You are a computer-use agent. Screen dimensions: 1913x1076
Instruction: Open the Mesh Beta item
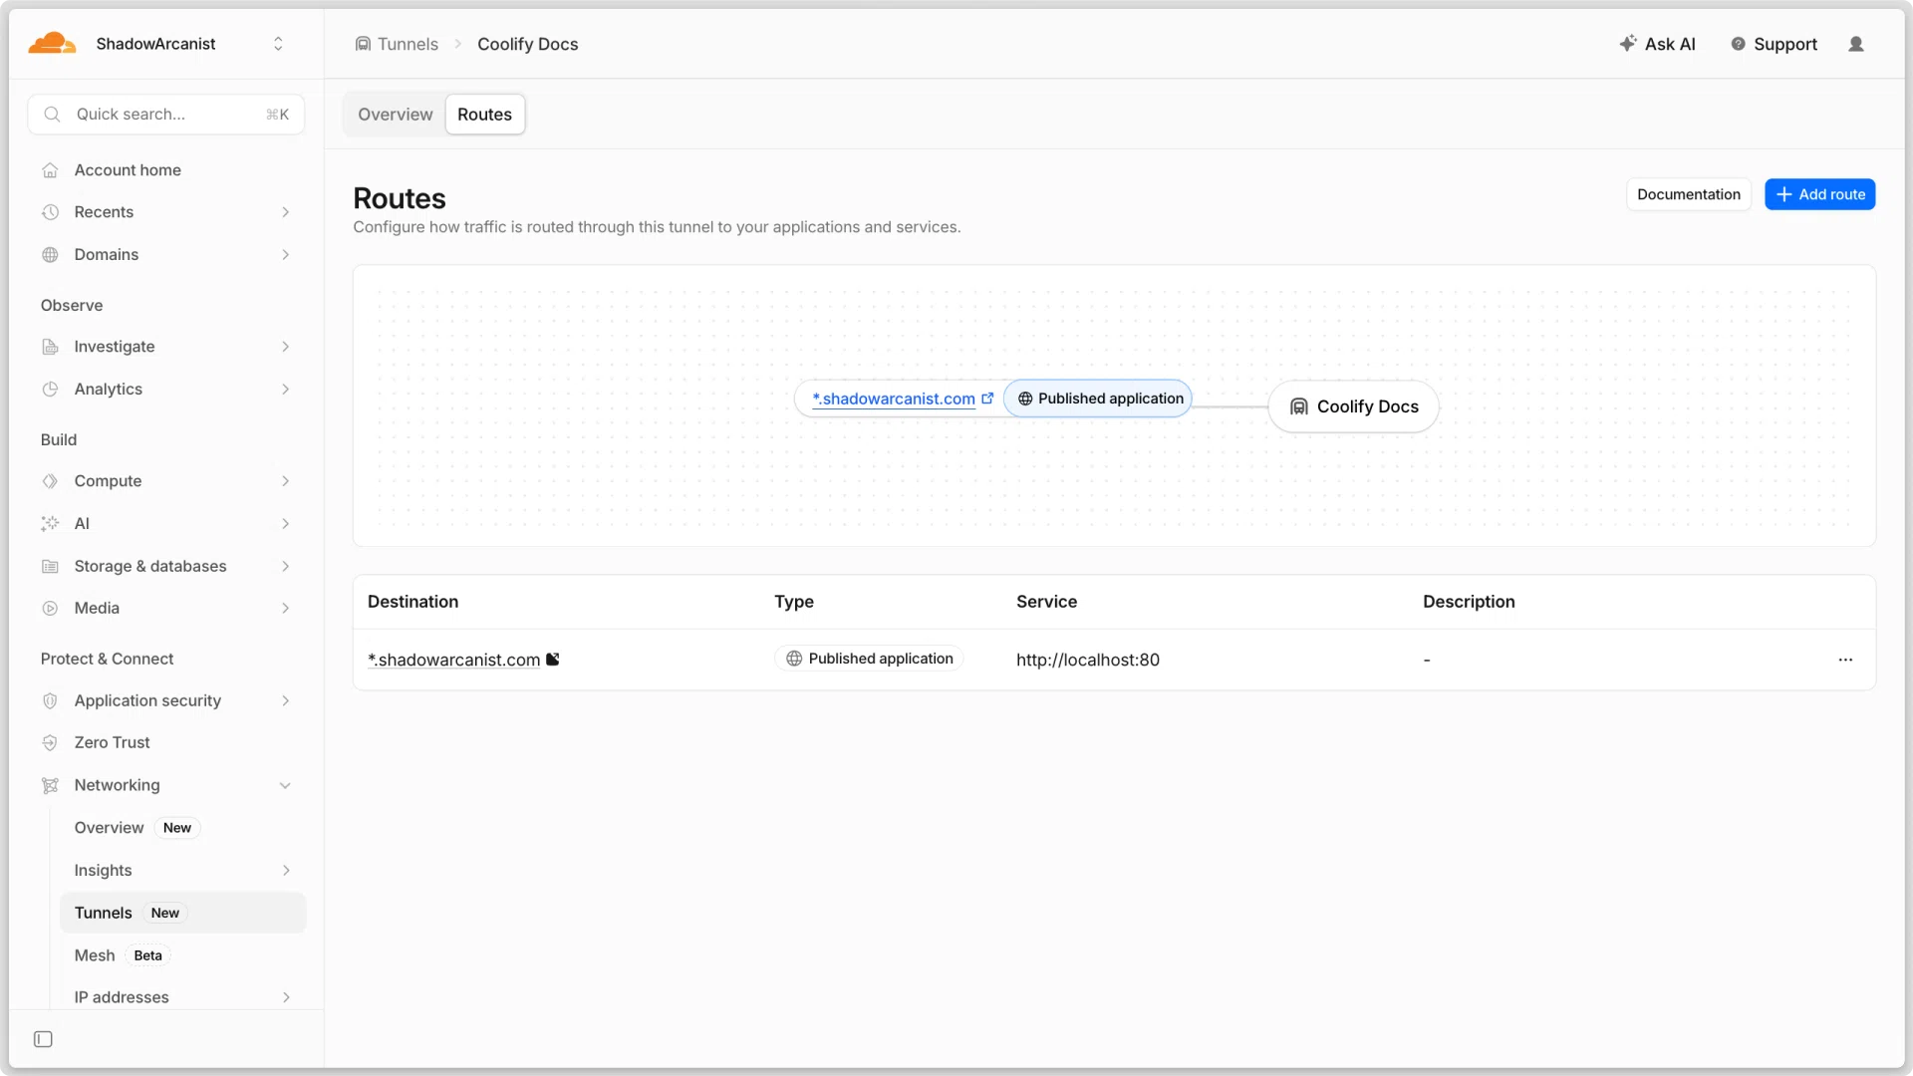click(122, 955)
